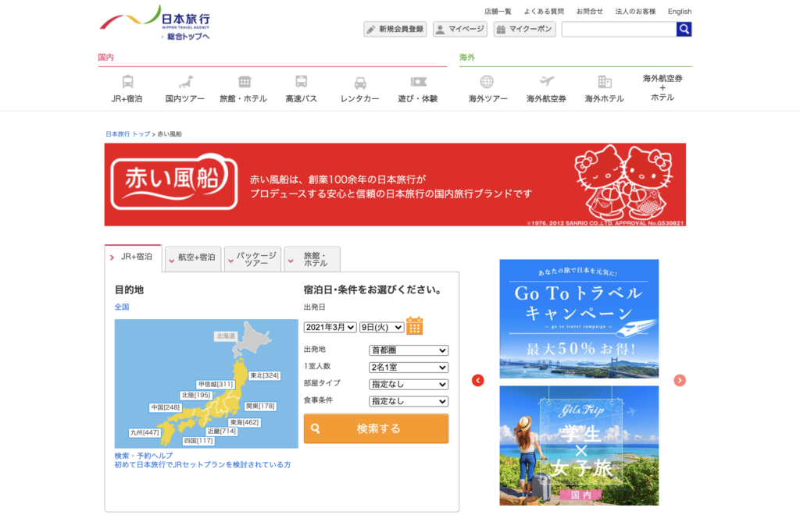Open the JR+宿泊 train icon
Viewport: 800px width, 515px height.
(127, 81)
